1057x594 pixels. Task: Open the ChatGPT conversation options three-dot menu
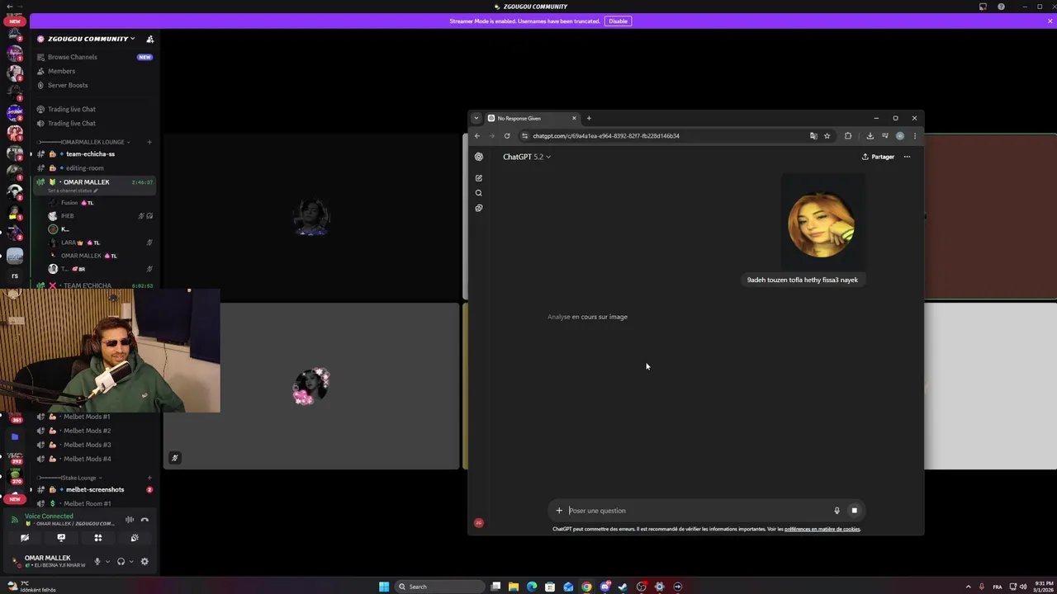click(x=907, y=157)
